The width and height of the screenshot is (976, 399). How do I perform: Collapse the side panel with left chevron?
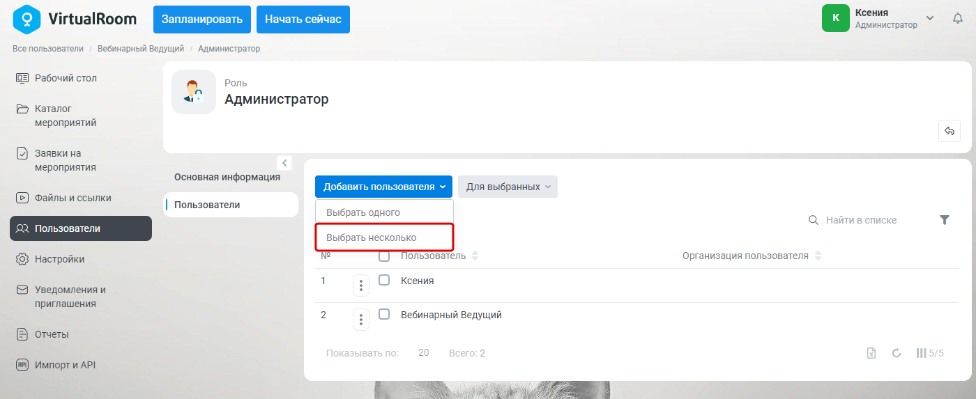click(284, 162)
